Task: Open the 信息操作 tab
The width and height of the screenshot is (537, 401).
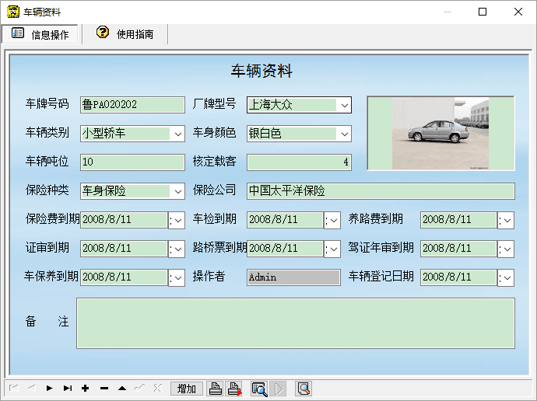Action: click(x=40, y=34)
